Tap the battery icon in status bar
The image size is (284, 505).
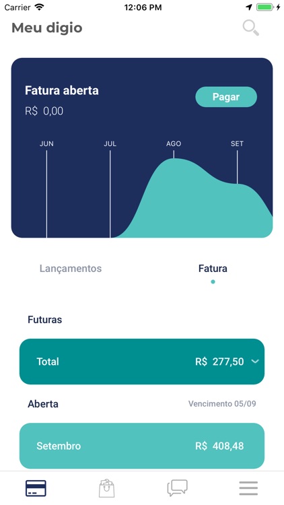[265, 7]
